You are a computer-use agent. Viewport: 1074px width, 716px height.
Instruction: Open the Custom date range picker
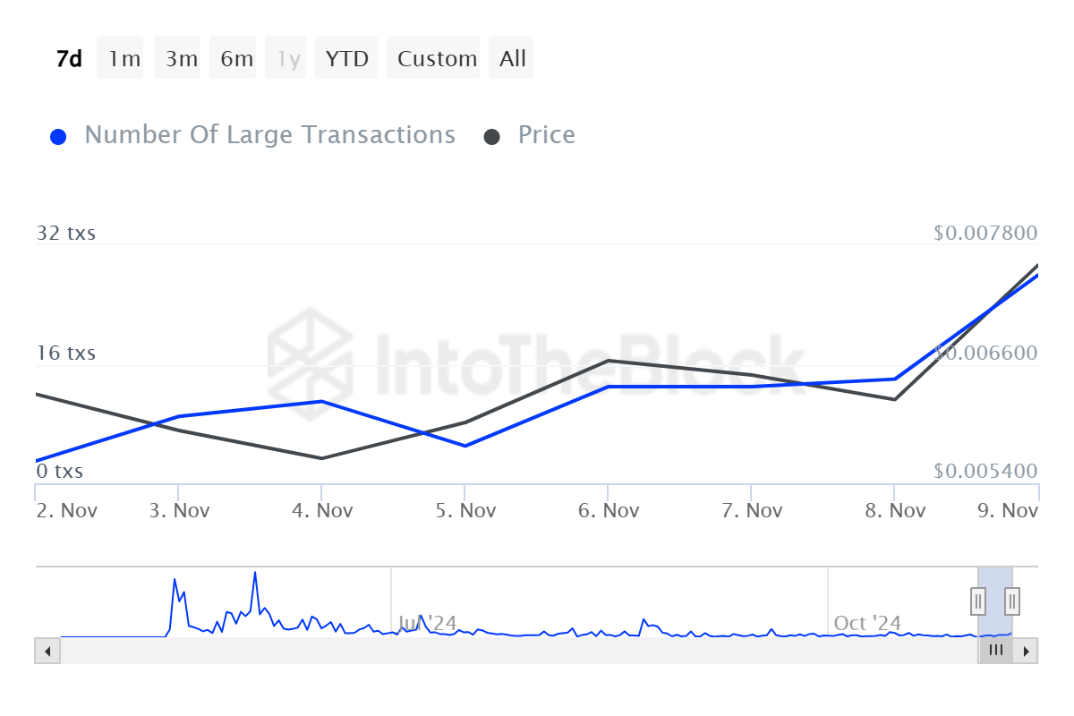coord(437,59)
